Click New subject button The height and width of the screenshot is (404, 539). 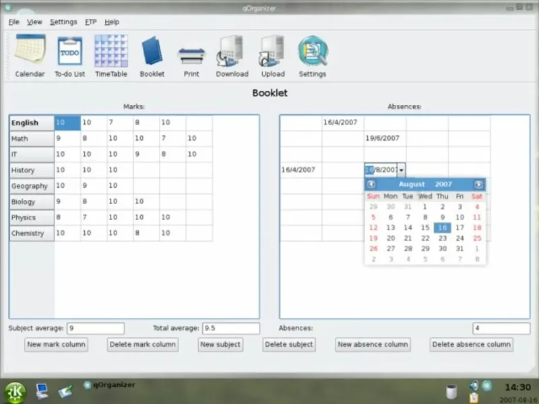tap(220, 345)
